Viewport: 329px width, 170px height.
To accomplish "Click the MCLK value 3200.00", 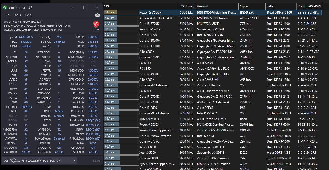I will [93, 37].
